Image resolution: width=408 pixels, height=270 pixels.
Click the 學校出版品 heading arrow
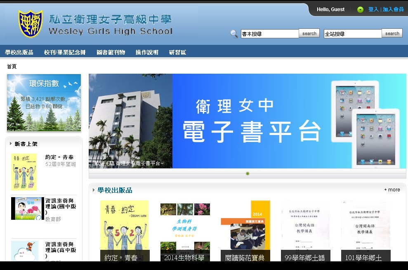[x=94, y=190]
